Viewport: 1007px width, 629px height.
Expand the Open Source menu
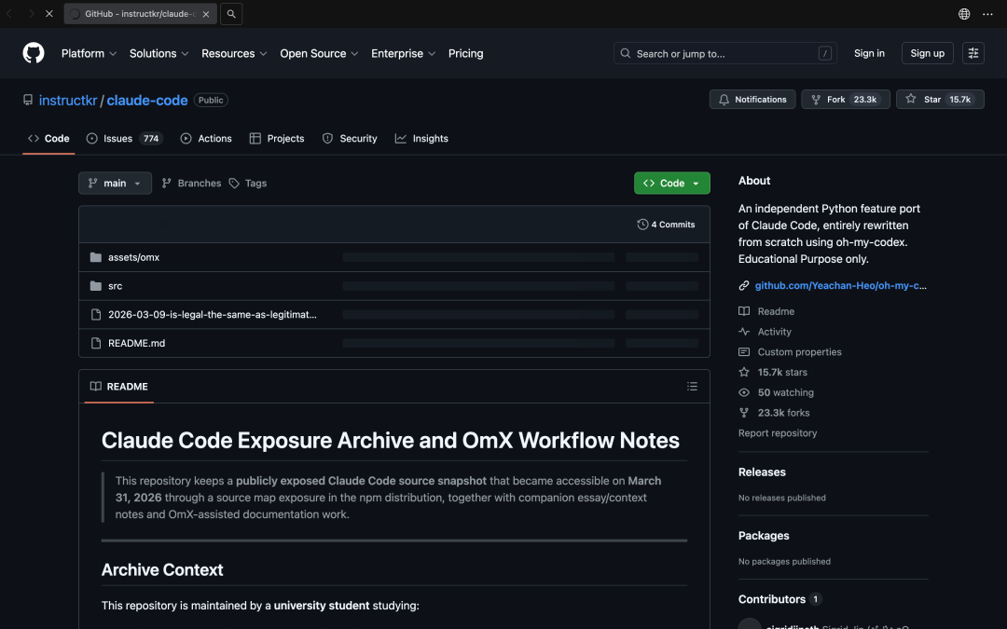319,53
